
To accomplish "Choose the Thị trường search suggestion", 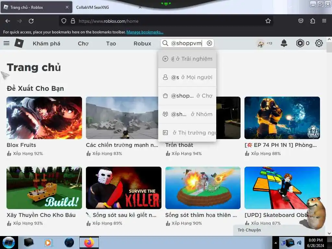I will pos(187,133).
